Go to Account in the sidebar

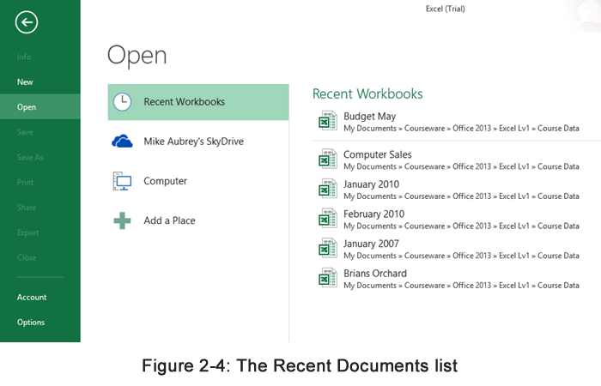click(32, 298)
